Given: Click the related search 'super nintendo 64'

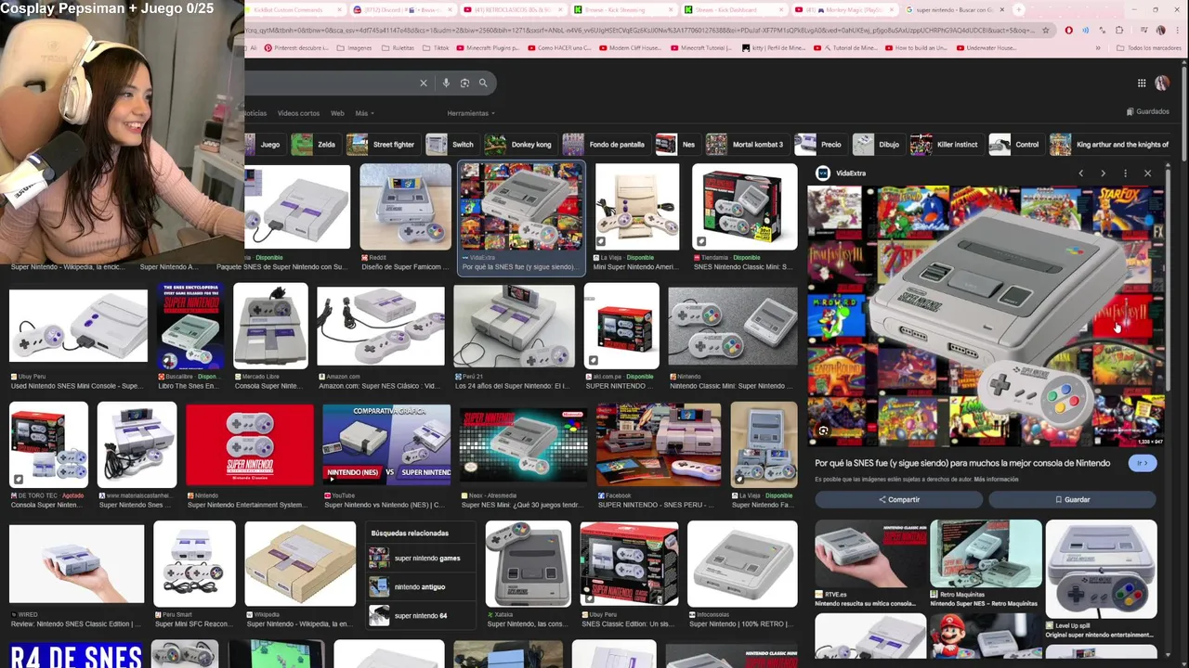Looking at the screenshot, I should (x=420, y=615).
